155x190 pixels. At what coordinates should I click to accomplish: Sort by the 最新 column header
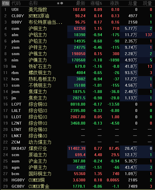coord(81,3)
